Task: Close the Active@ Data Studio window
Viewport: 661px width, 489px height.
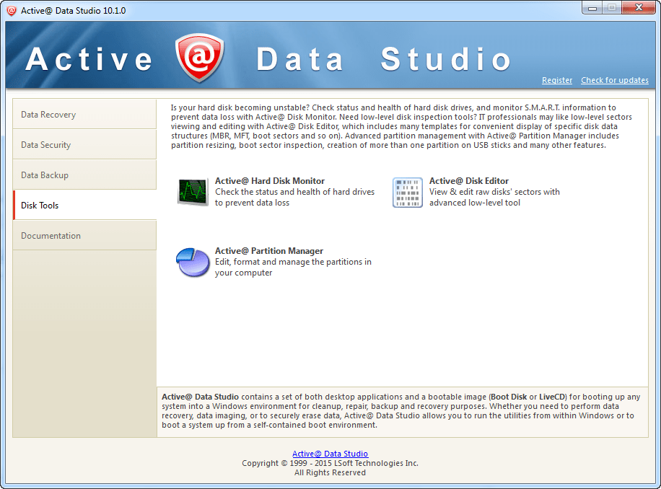Action: (639, 8)
